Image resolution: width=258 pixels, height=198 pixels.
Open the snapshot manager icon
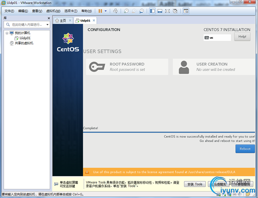(x=141, y=11)
